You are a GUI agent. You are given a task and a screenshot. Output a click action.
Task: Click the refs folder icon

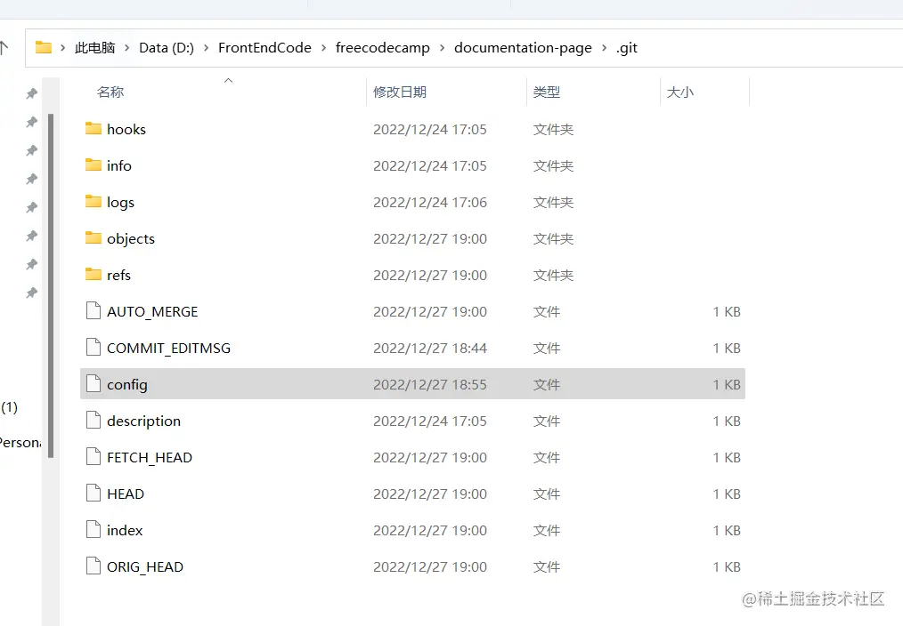(x=94, y=274)
